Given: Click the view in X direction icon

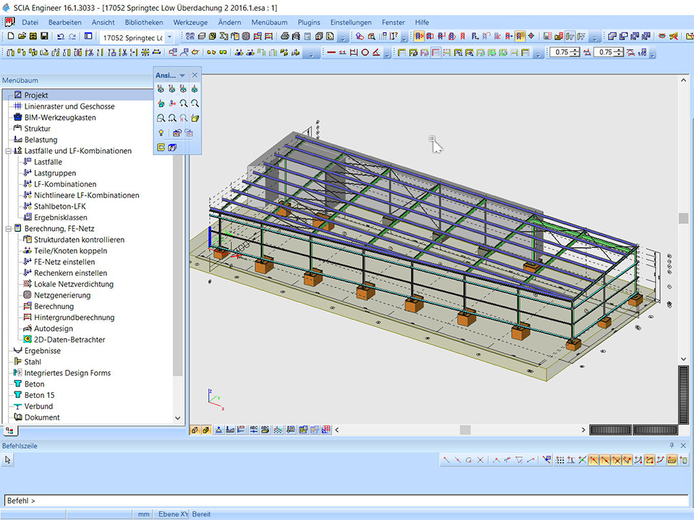Looking at the screenshot, I should [160, 89].
